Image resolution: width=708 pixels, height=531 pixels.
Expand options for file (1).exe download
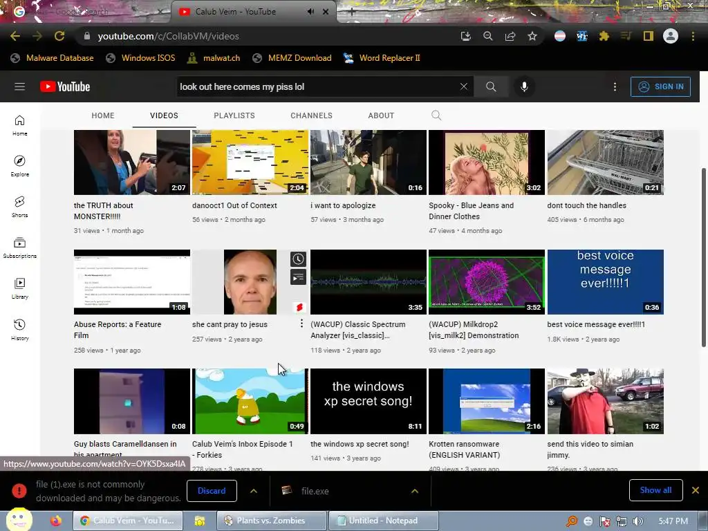click(x=253, y=491)
